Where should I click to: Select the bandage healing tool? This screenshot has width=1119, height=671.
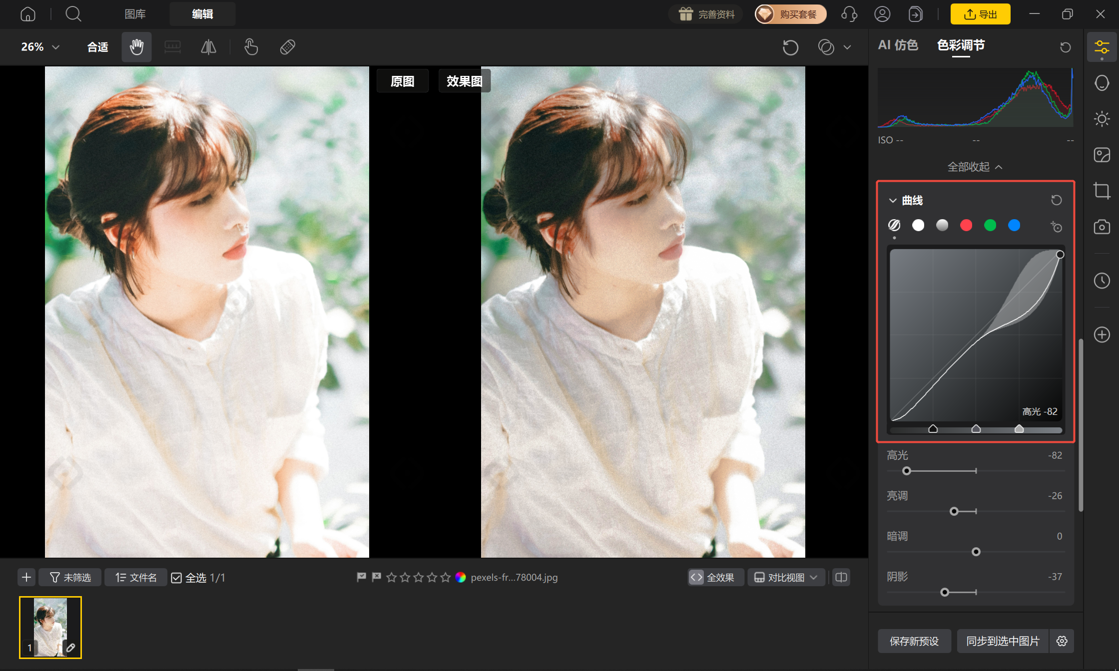tap(288, 47)
